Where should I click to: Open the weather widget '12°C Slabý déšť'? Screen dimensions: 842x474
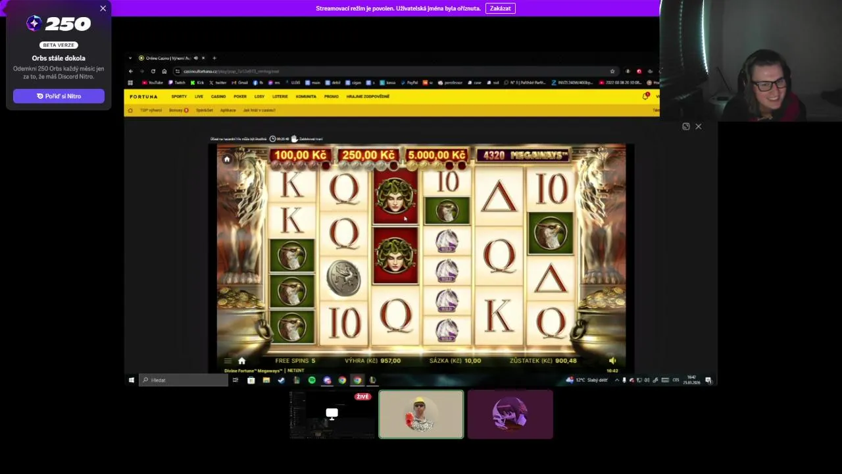point(586,380)
